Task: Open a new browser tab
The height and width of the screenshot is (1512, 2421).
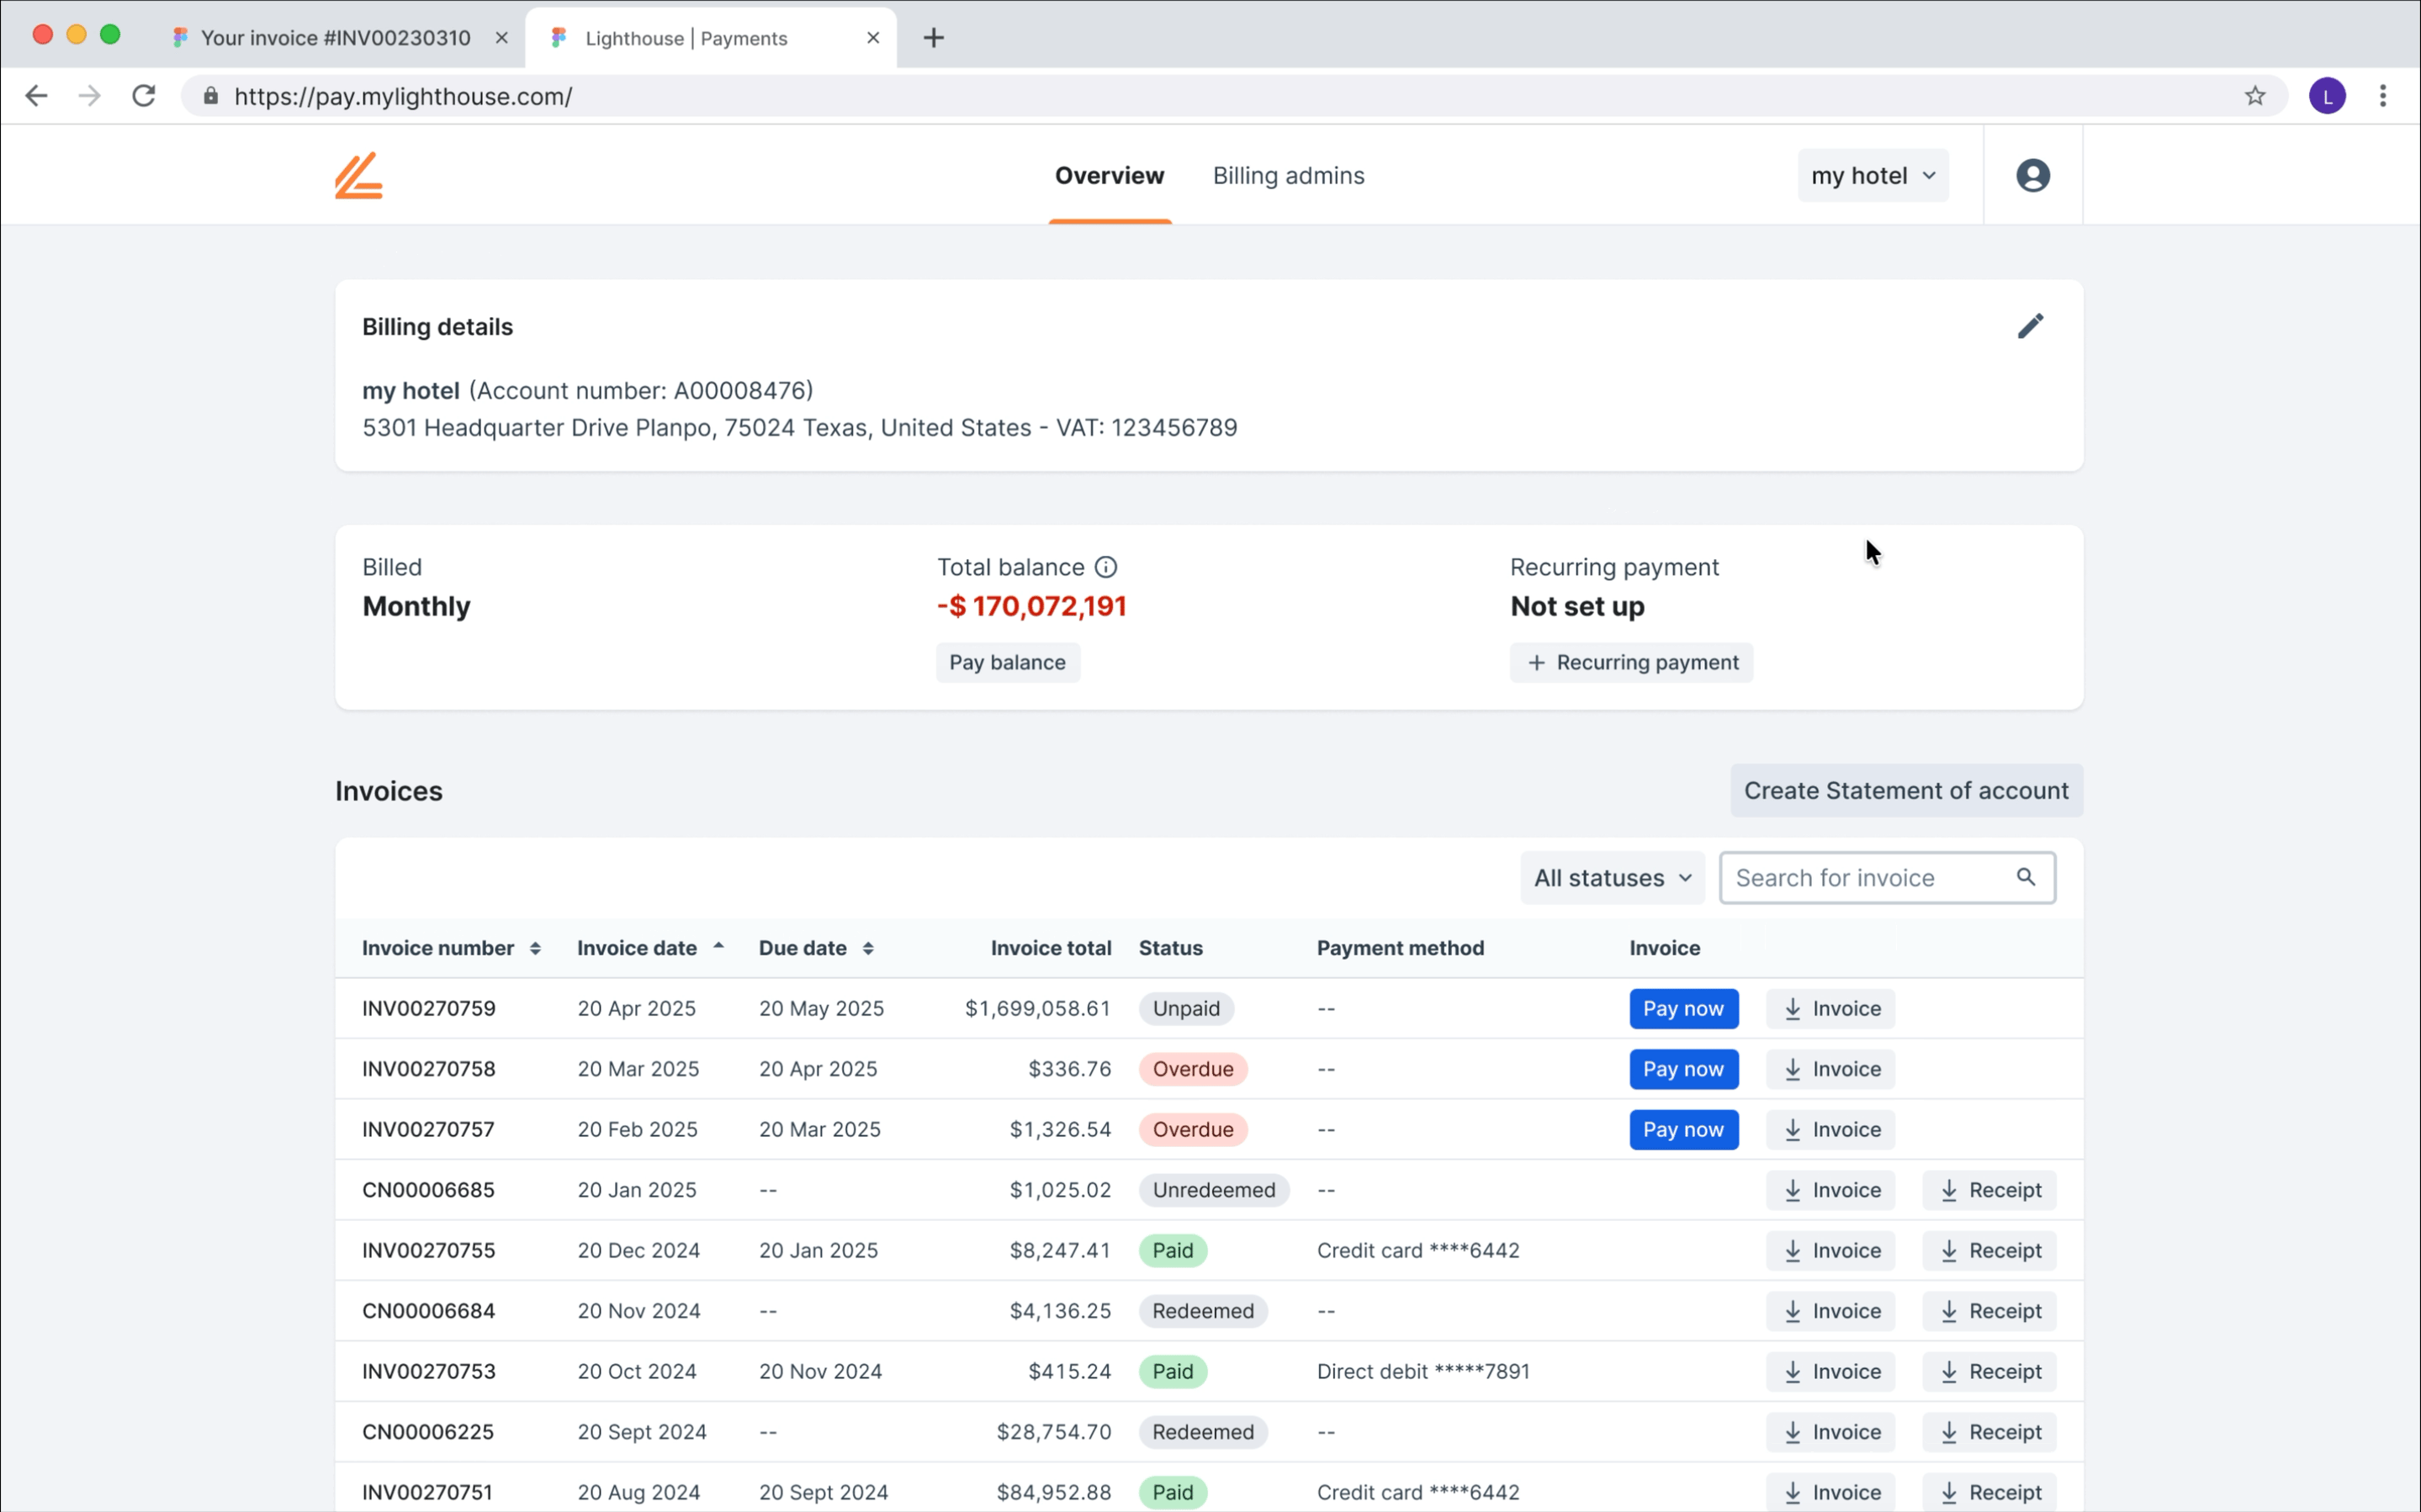Action: click(x=933, y=38)
